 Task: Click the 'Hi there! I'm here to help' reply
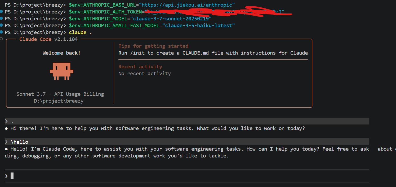tap(158, 128)
